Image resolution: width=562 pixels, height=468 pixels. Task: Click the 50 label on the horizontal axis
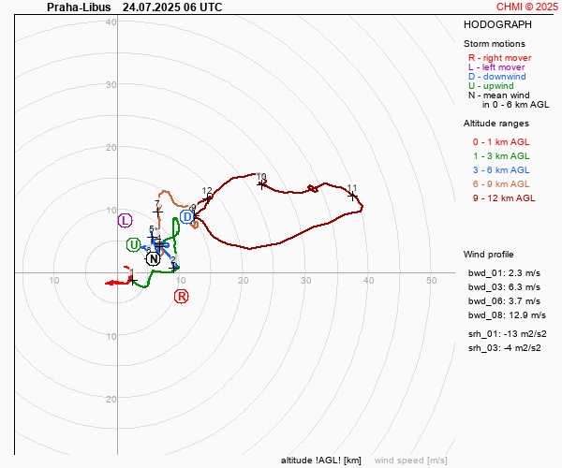click(432, 281)
